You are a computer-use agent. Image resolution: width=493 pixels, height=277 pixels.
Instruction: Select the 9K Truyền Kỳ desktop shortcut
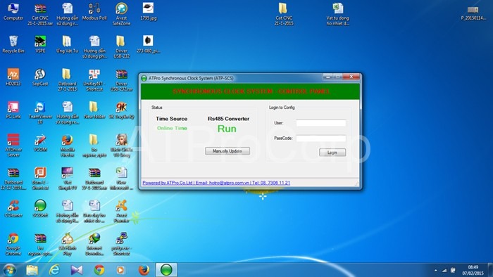point(121,110)
